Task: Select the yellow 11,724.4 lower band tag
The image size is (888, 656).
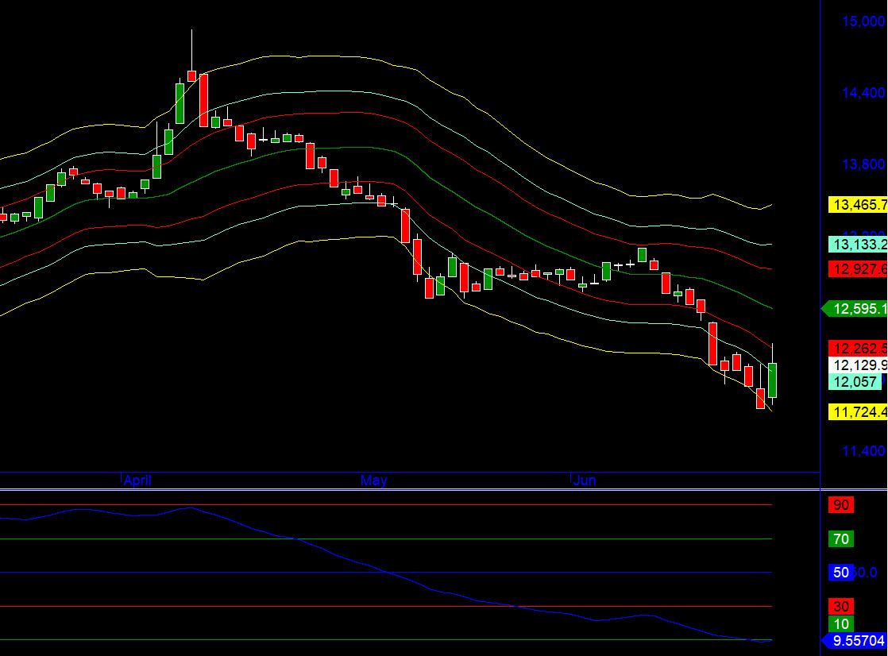Action: click(x=858, y=412)
